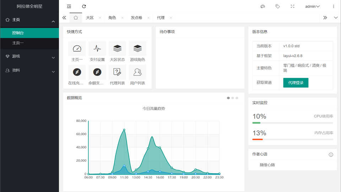Open the 用户列表 shortcut icon
The width and height of the screenshot is (341, 192).
137,72
